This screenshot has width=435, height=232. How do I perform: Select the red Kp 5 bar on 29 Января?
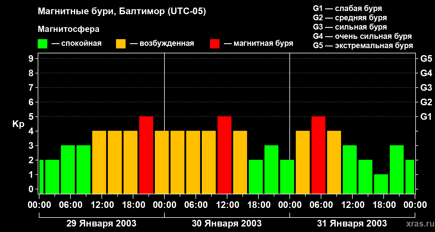[x=146, y=155]
